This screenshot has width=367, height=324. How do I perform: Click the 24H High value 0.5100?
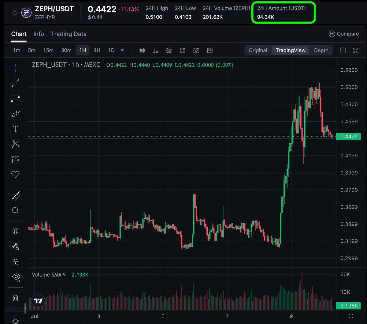[154, 17]
